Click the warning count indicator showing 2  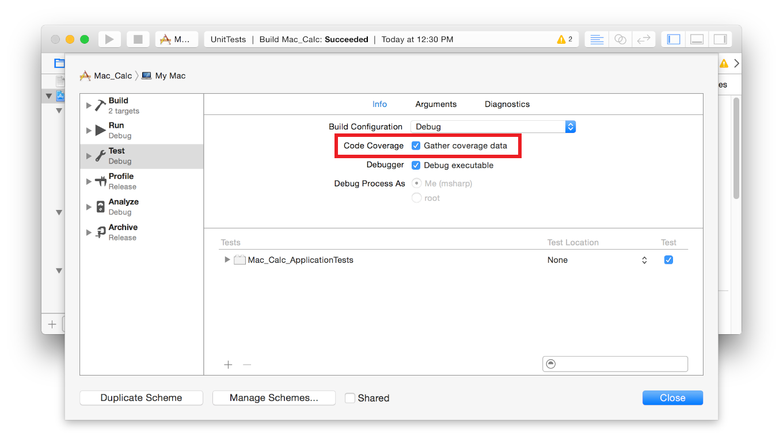coord(565,39)
